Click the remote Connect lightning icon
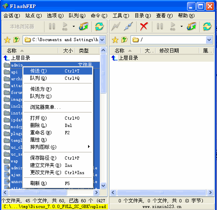Screen dimensions: 217x210 116,26
